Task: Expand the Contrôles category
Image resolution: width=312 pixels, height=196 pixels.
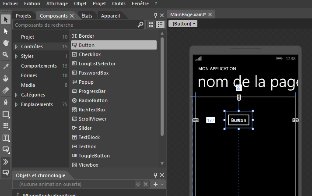Action: point(16,46)
